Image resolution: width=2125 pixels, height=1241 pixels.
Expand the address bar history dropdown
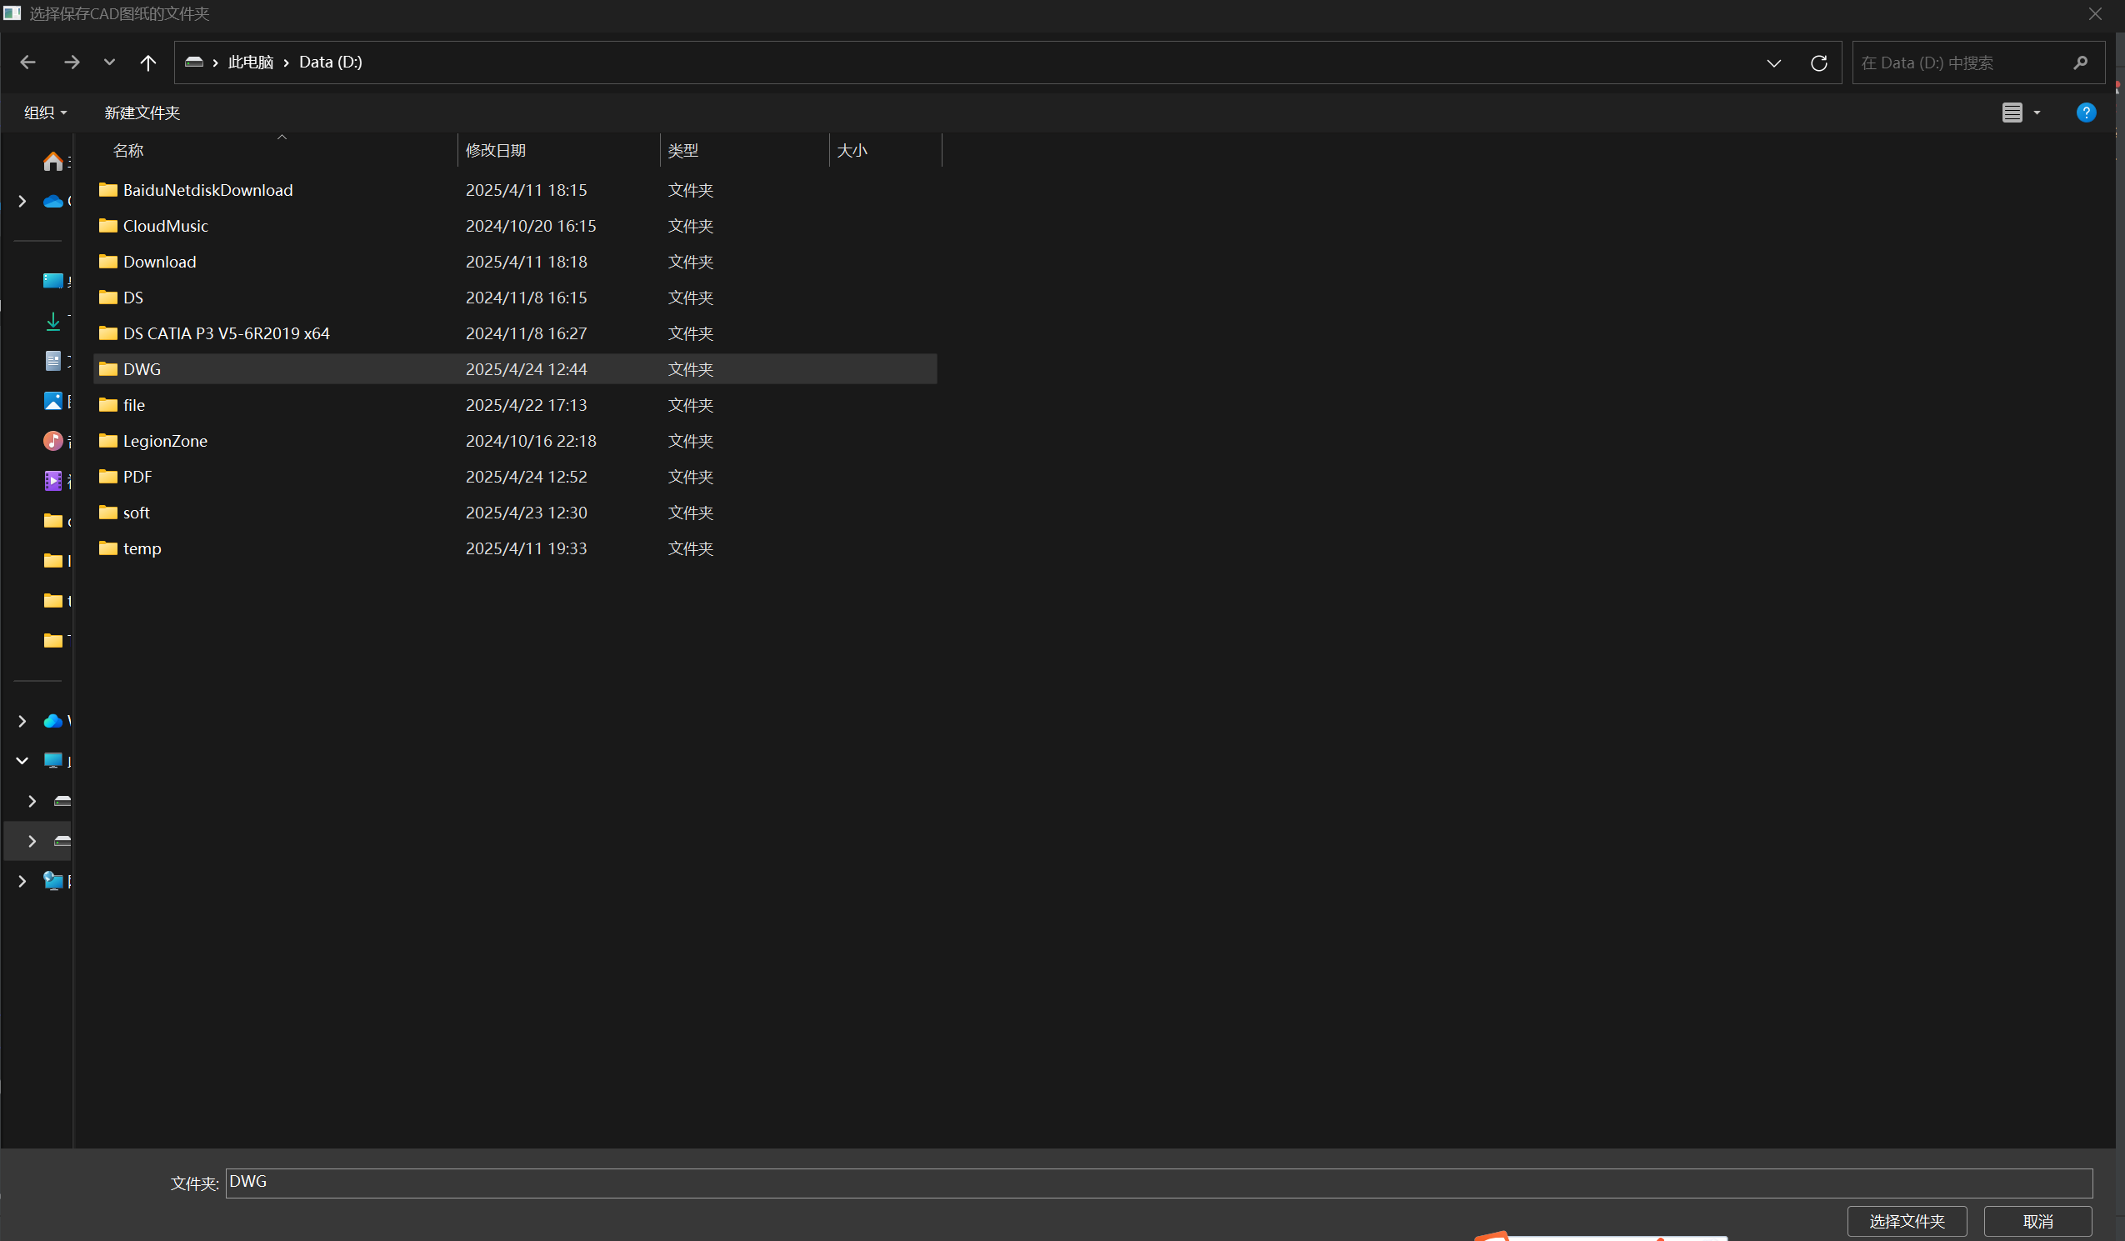[1774, 63]
